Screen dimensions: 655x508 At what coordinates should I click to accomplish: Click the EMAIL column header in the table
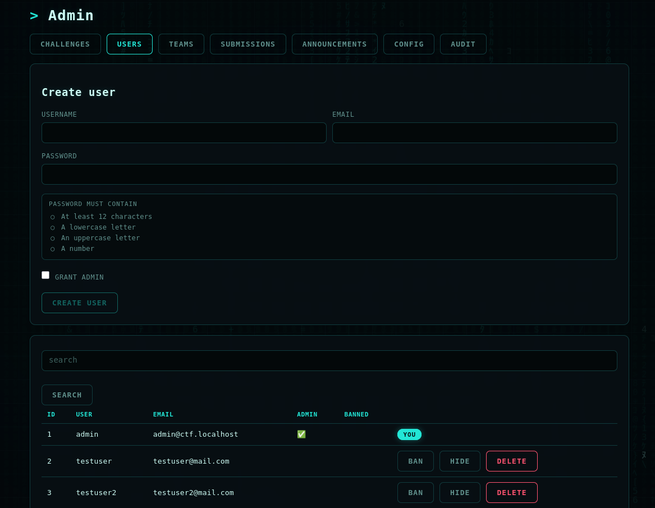click(163, 414)
